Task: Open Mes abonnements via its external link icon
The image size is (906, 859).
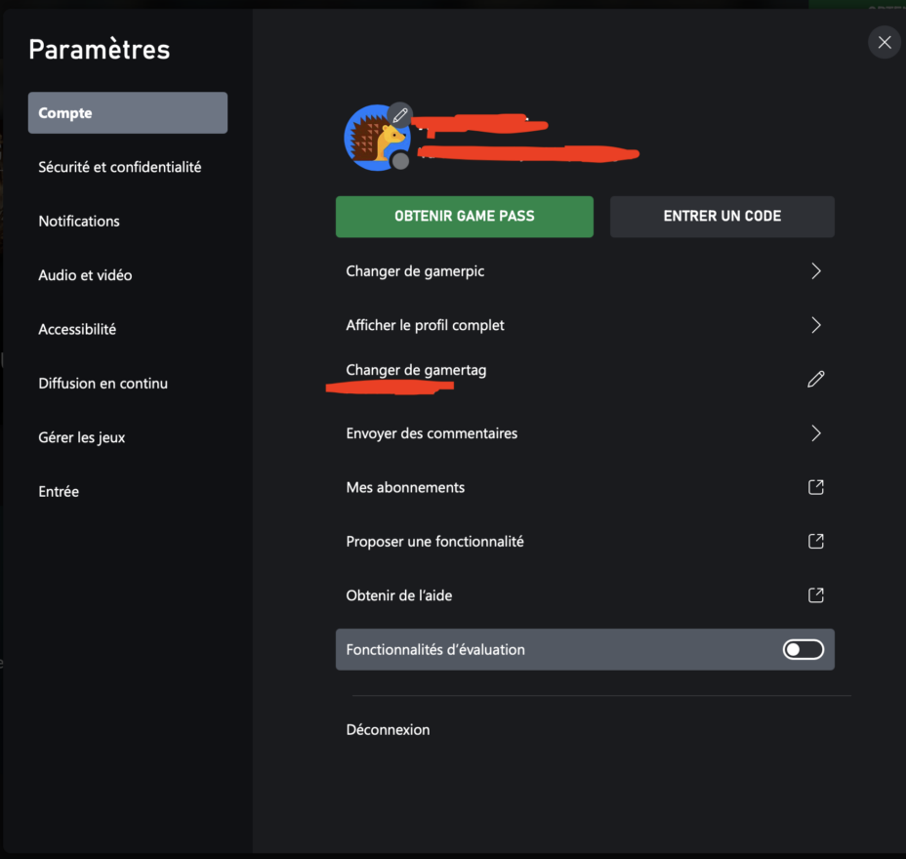Action: point(815,487)
